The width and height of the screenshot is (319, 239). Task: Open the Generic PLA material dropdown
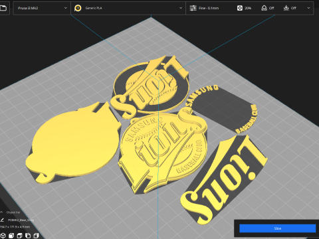[x=128, y=8]
